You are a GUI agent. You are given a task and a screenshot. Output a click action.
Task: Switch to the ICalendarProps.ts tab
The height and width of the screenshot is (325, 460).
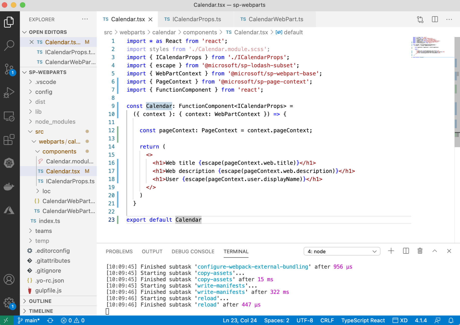[x=196, y=19]
